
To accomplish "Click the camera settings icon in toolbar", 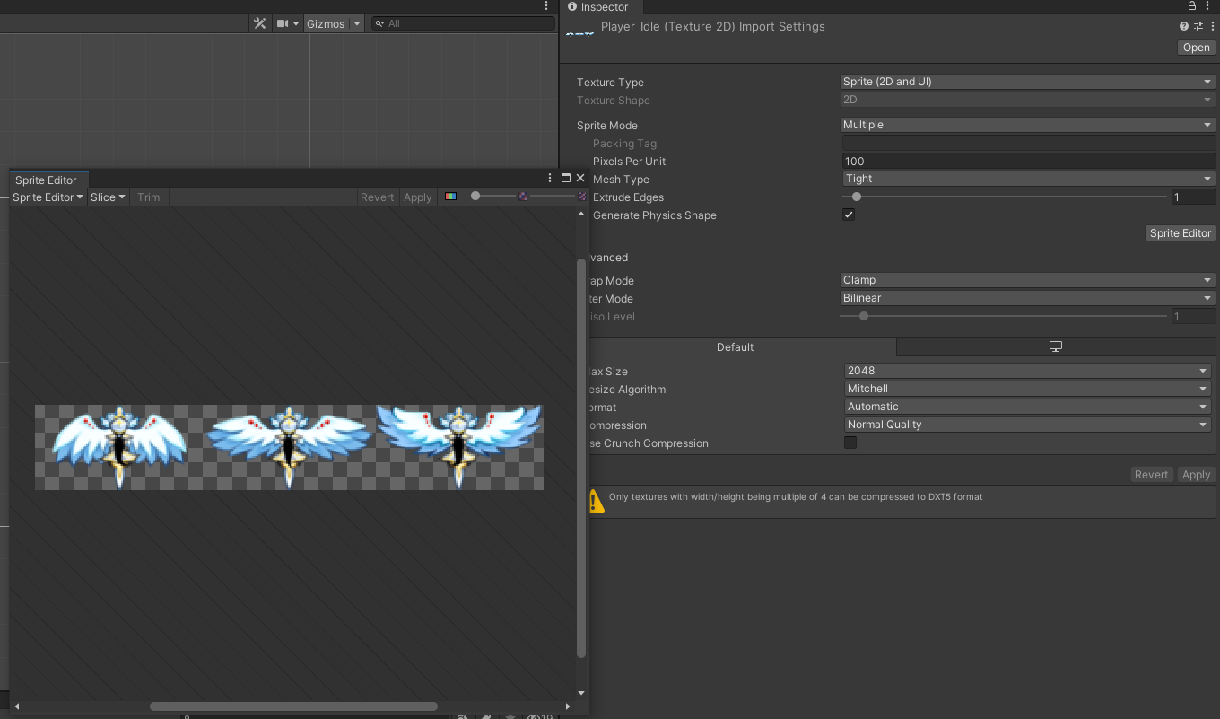I will [x=282, y=23].
